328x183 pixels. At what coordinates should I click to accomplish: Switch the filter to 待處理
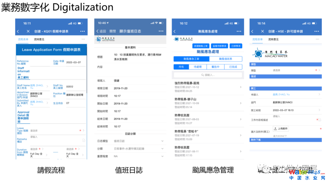point(198,67)
